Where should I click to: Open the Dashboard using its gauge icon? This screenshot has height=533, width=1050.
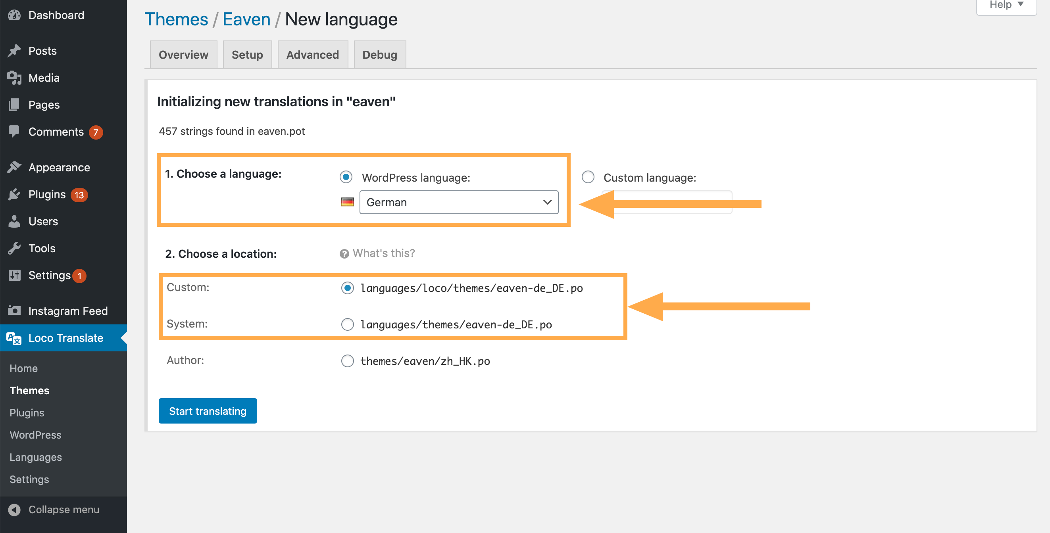[x=14, y=15]
